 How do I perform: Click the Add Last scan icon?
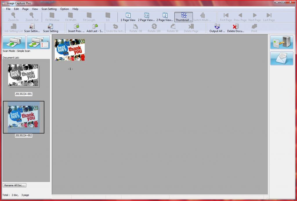tap(95, 27)
